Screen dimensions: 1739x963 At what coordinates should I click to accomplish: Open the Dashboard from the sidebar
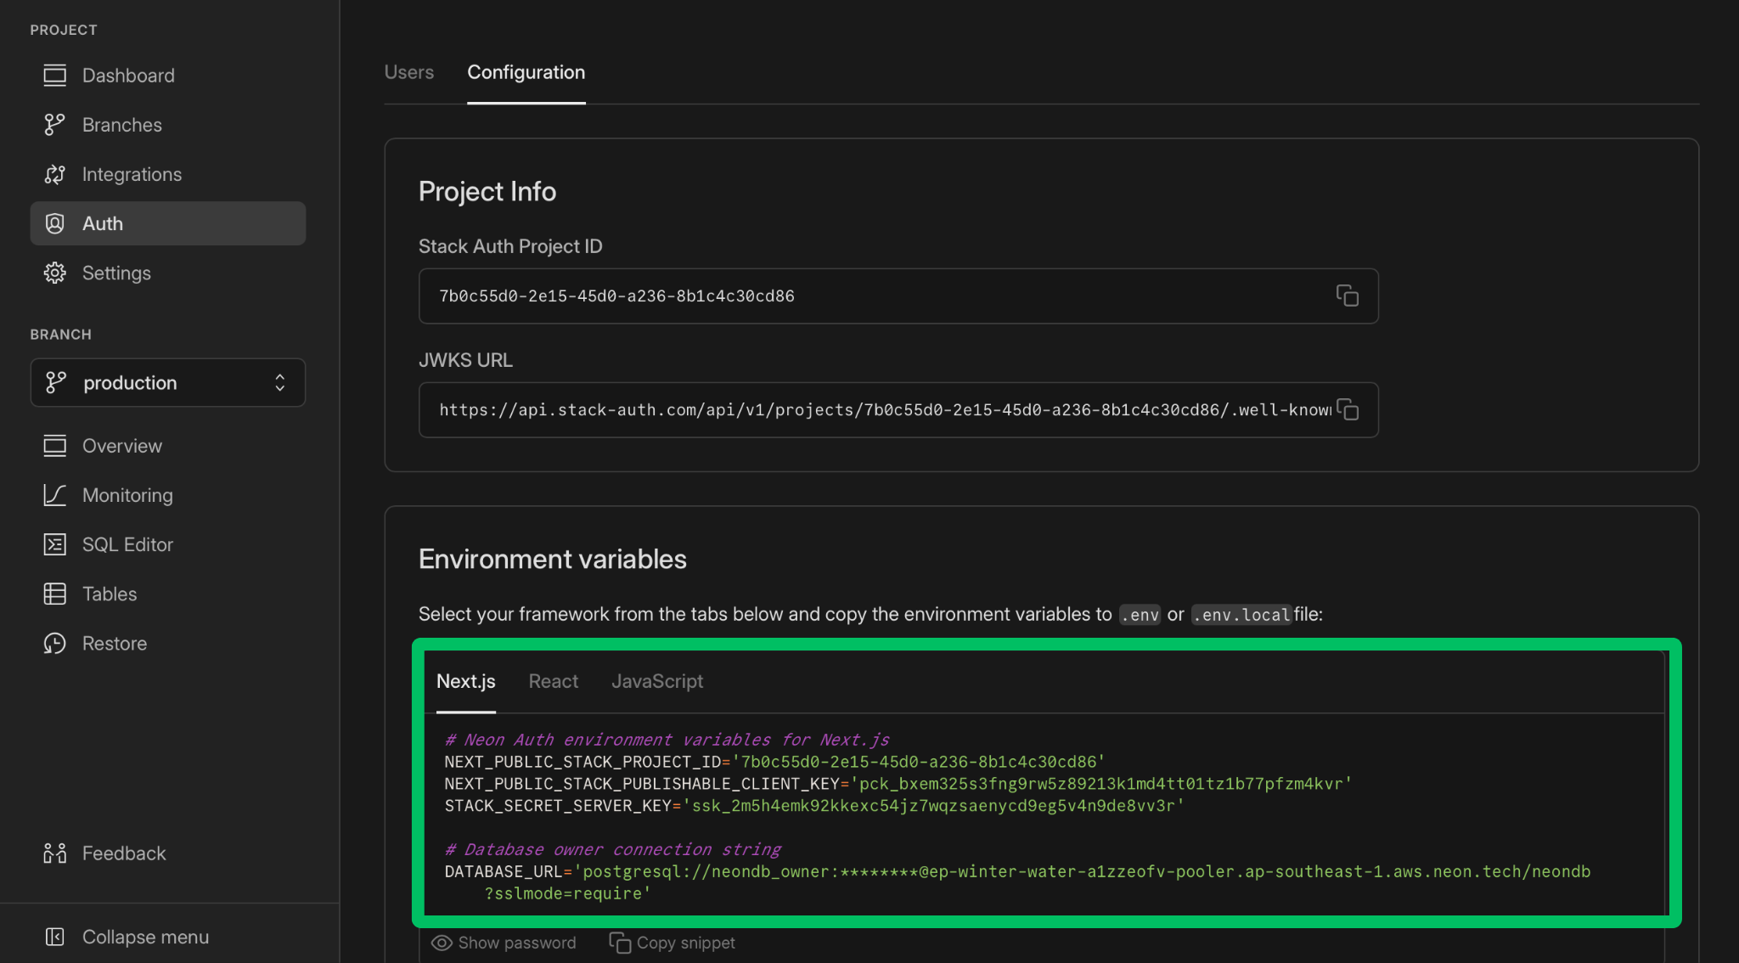point(127,76)
